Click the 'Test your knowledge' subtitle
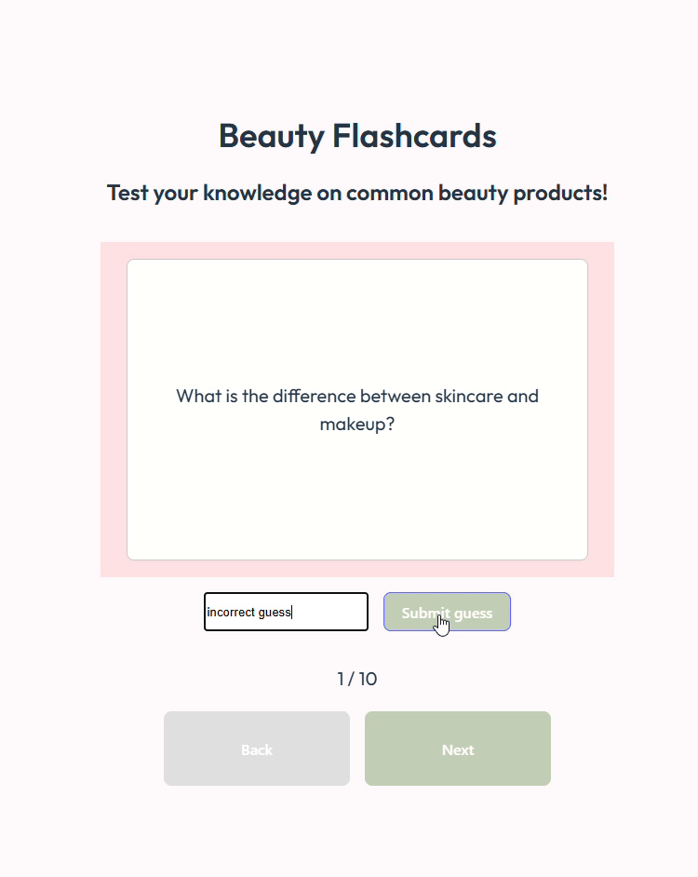The width and height of the screenshot is (698, 877). point(356,193)
